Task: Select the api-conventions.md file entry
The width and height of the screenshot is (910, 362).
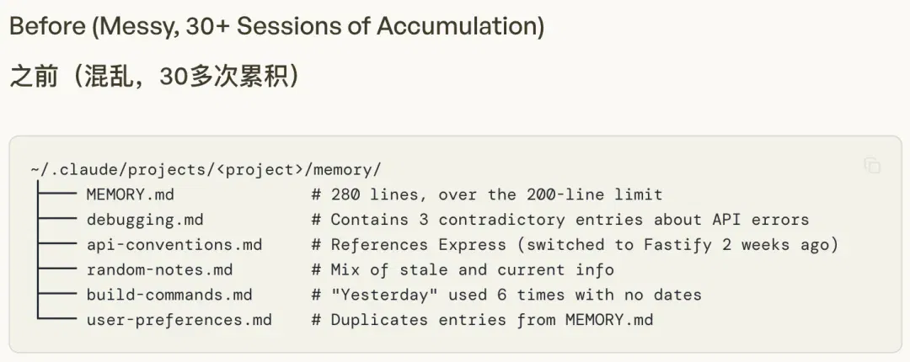Action: (174, 244)
